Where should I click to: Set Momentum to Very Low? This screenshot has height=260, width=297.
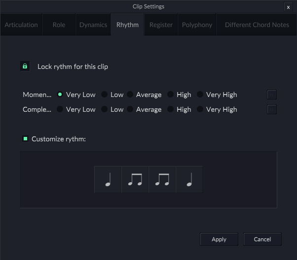pyautogui.click(x=60, y=95)
